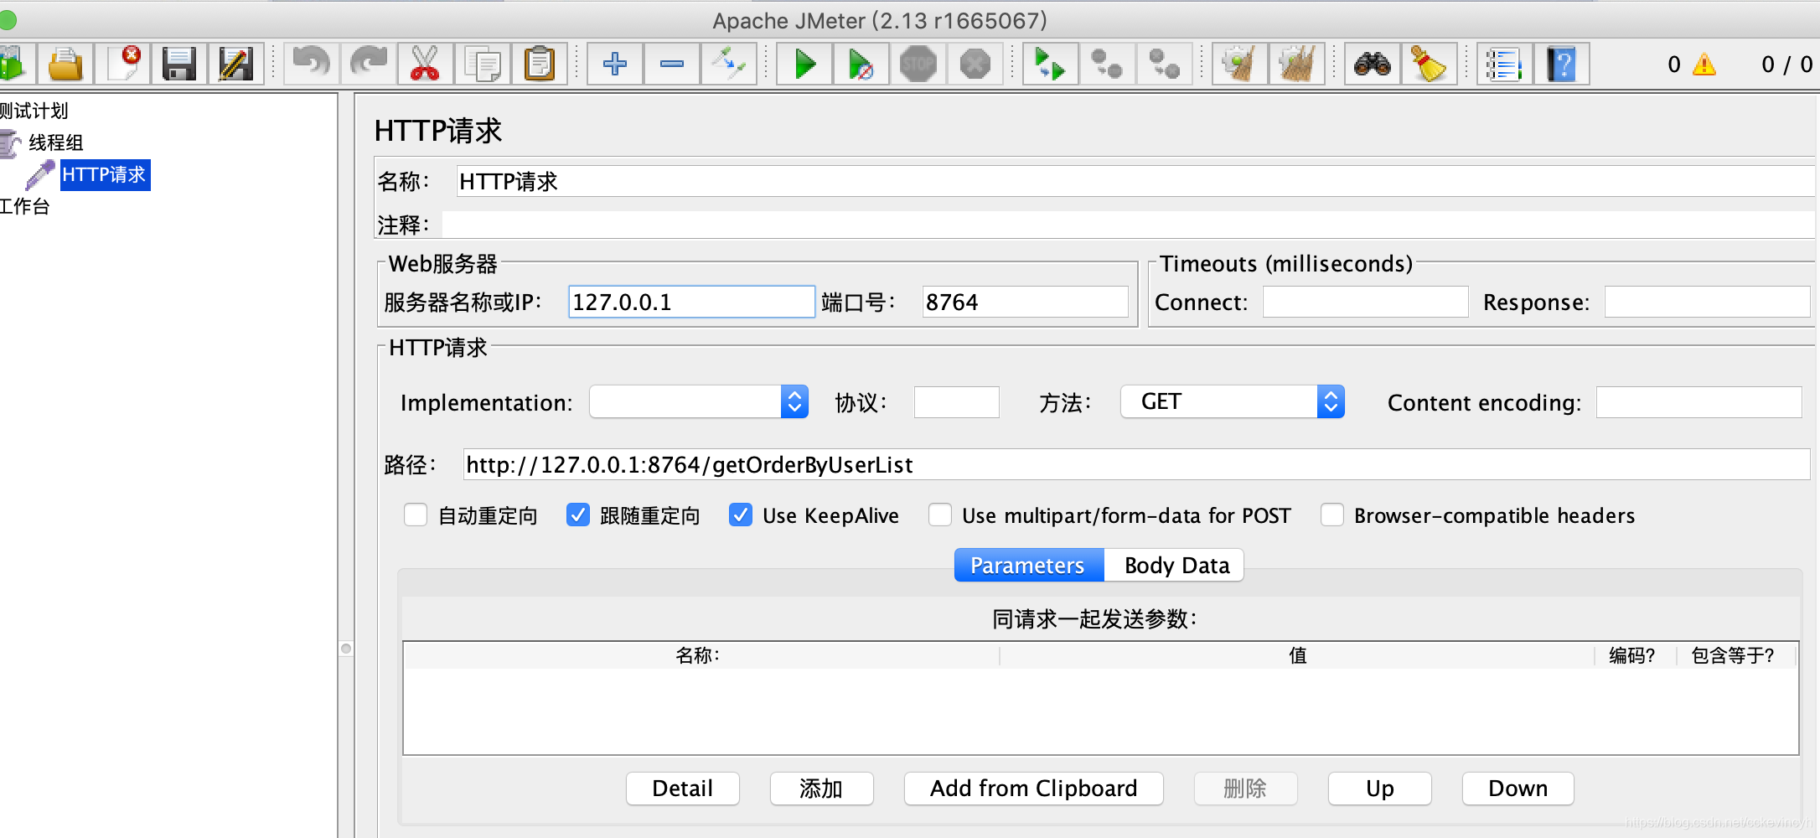Toggle Use KeepAlive checkbox
The width and height of the screenshot is (1820, 838).
click(x=741, y=515)
